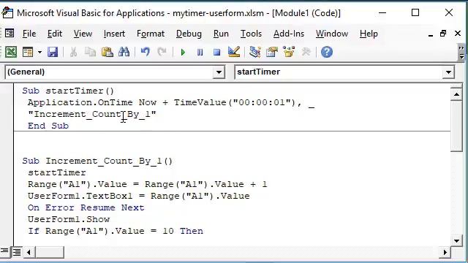This screenshot has height=263, width=468.
Task: Click the Copy icon in toolbar
Action: coord(90,52)
